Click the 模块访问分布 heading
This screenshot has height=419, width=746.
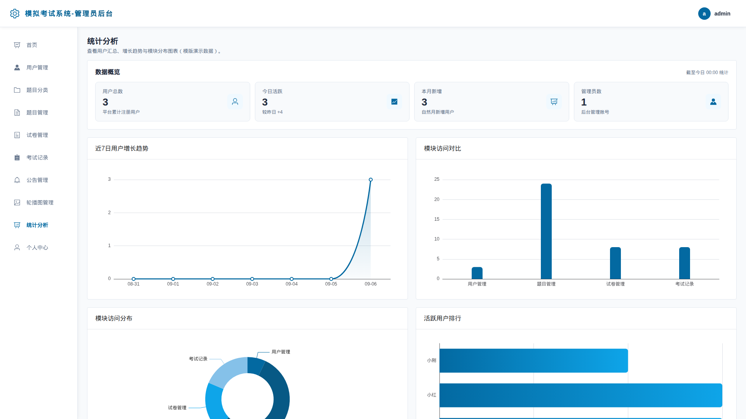click(114, 319)
